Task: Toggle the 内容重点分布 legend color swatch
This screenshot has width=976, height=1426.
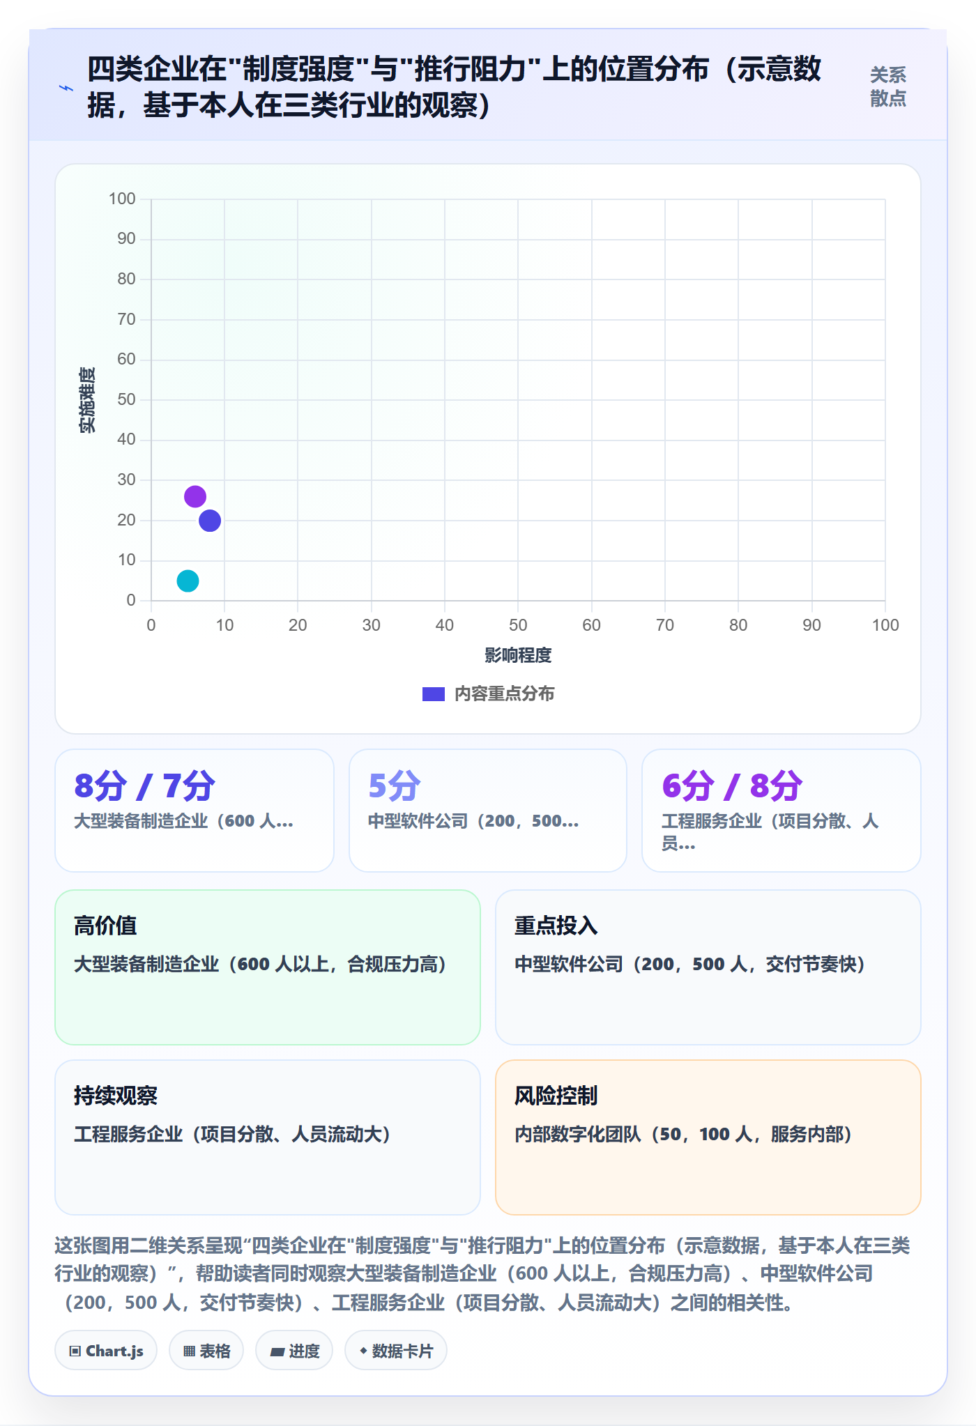Action: tap(434, 694)
